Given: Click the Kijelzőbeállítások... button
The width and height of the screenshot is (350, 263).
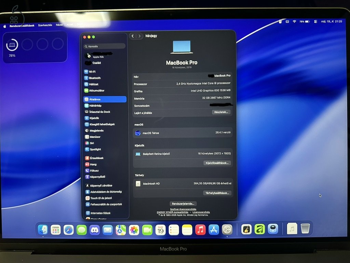Looking at the screenshot, I should click(217, 163).
